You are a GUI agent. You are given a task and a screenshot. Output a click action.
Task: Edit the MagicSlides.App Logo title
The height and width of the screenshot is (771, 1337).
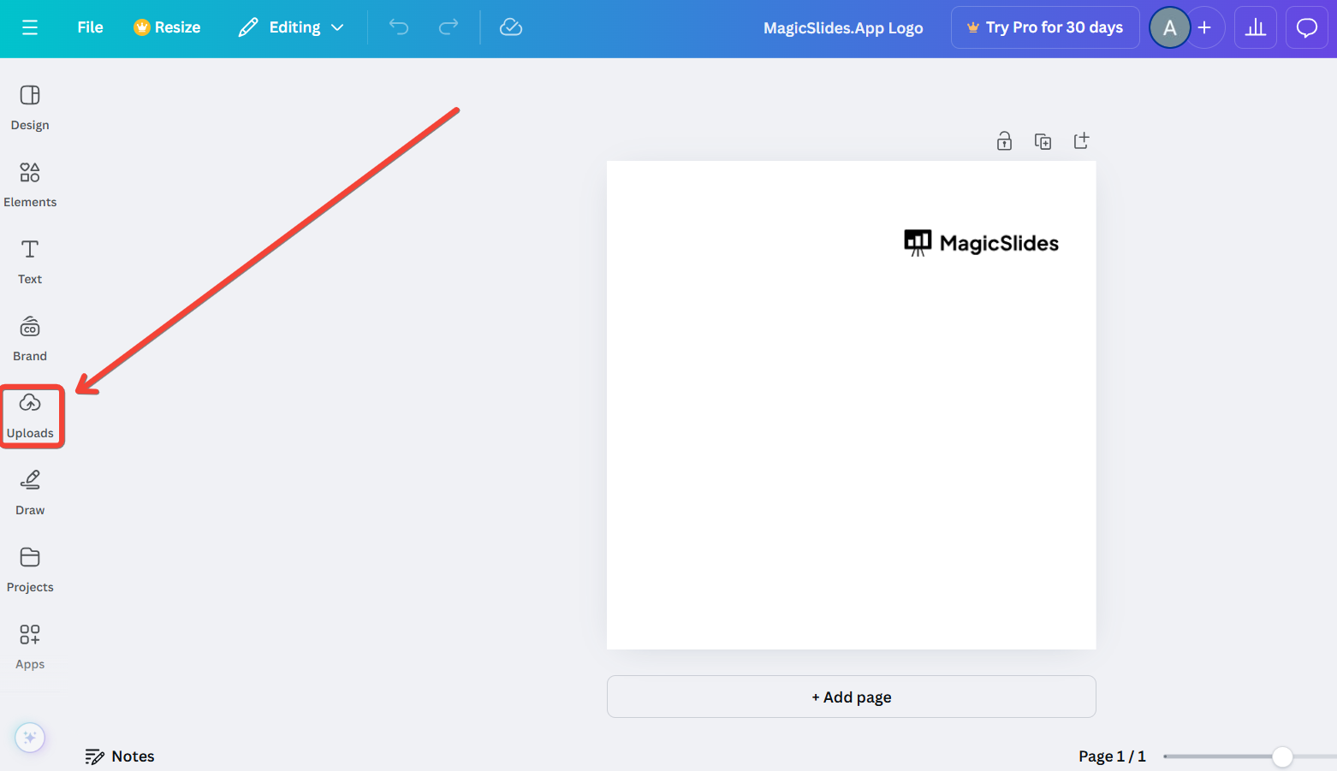tap(843, 27)
